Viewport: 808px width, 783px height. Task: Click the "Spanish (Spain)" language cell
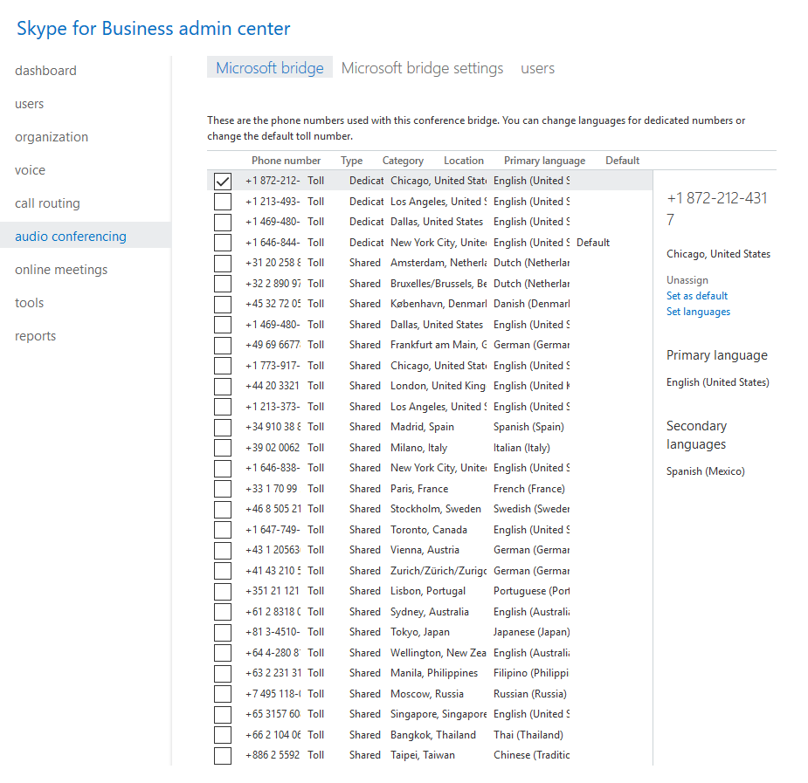tap(528, 427)
